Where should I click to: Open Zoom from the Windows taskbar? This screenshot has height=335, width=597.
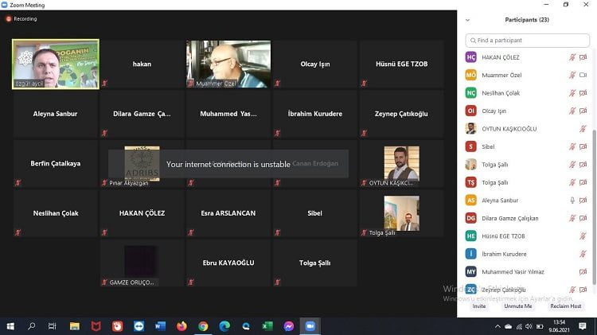point(310,326)
